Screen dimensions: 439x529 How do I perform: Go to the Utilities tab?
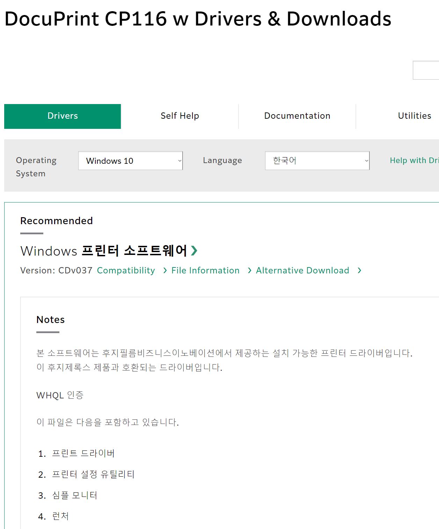tap(415, 116)
